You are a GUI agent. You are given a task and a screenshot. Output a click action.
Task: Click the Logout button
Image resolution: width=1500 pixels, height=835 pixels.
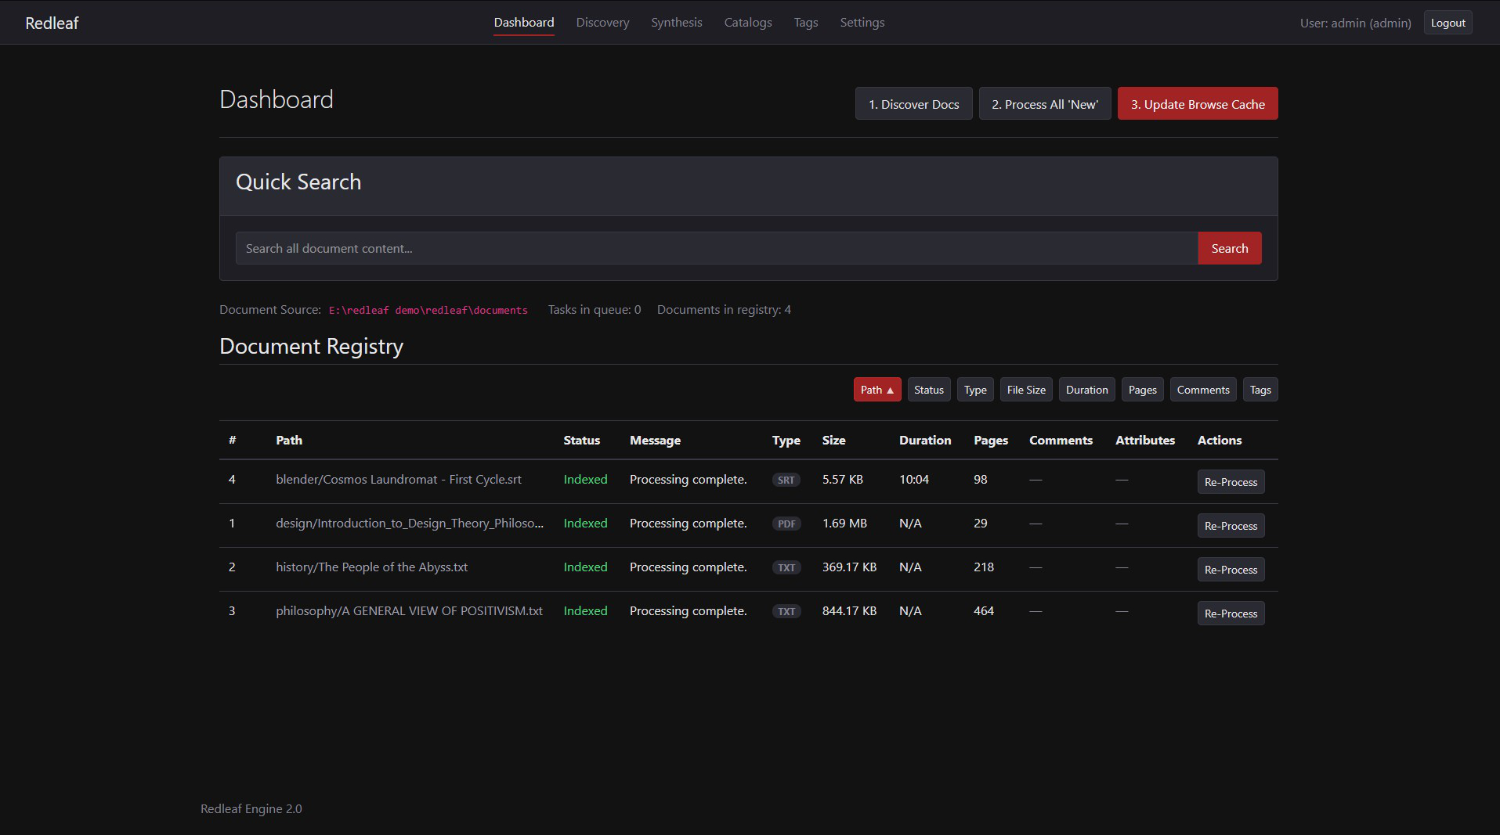1447,23
